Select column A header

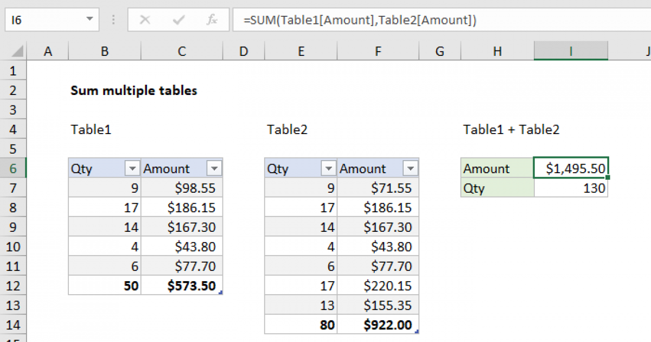48,52
